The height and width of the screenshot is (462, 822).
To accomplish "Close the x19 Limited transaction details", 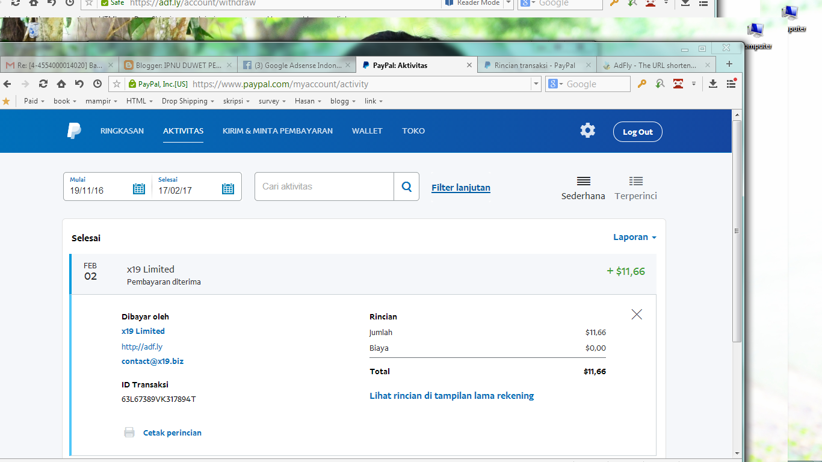I will (x=637, y=314).
